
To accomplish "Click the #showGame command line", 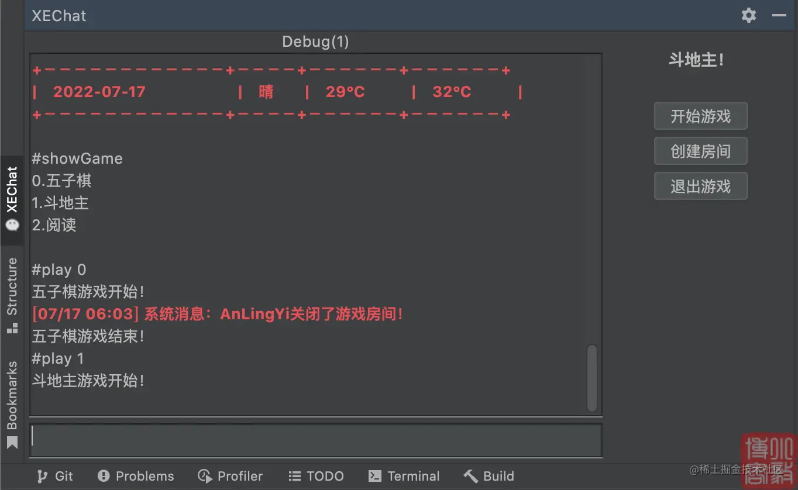I will (x=77, y=158).
